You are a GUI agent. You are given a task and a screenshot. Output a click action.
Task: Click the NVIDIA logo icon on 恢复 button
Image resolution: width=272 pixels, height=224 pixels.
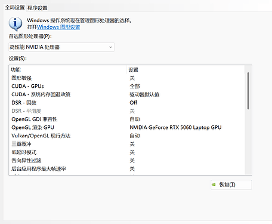tap(214, 185)
